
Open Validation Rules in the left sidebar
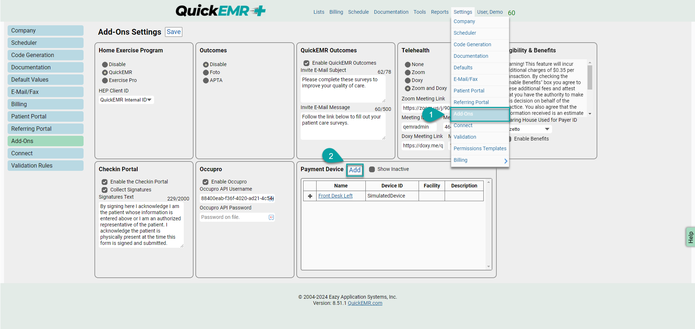coord(46,166)
